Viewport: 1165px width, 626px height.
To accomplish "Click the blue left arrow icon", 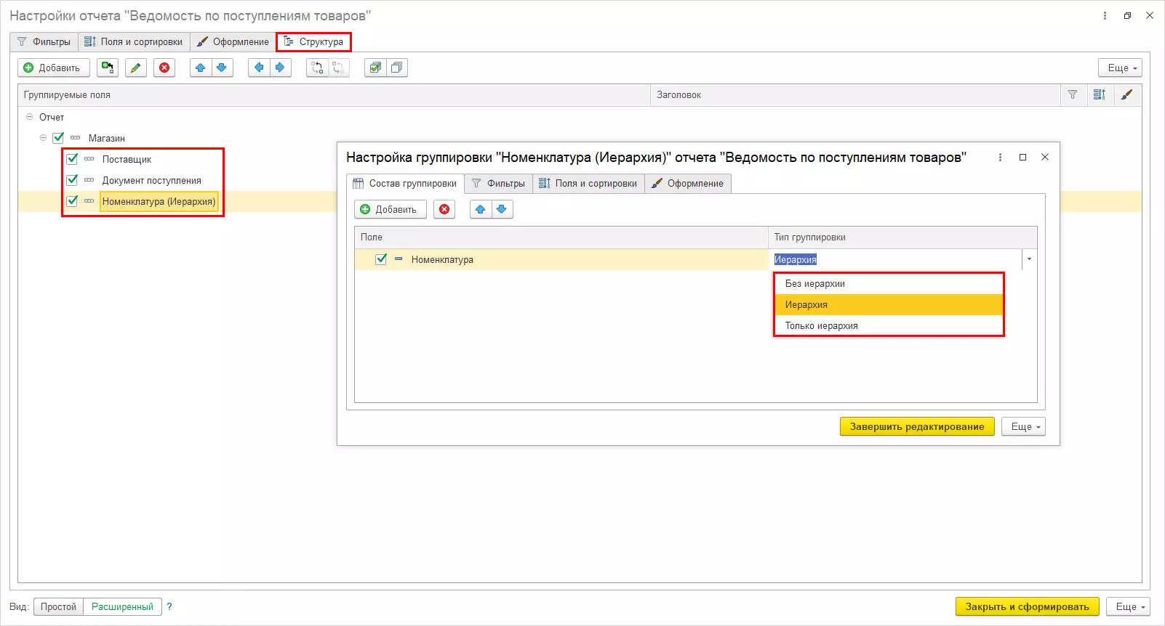I will (x=259, y=68).
